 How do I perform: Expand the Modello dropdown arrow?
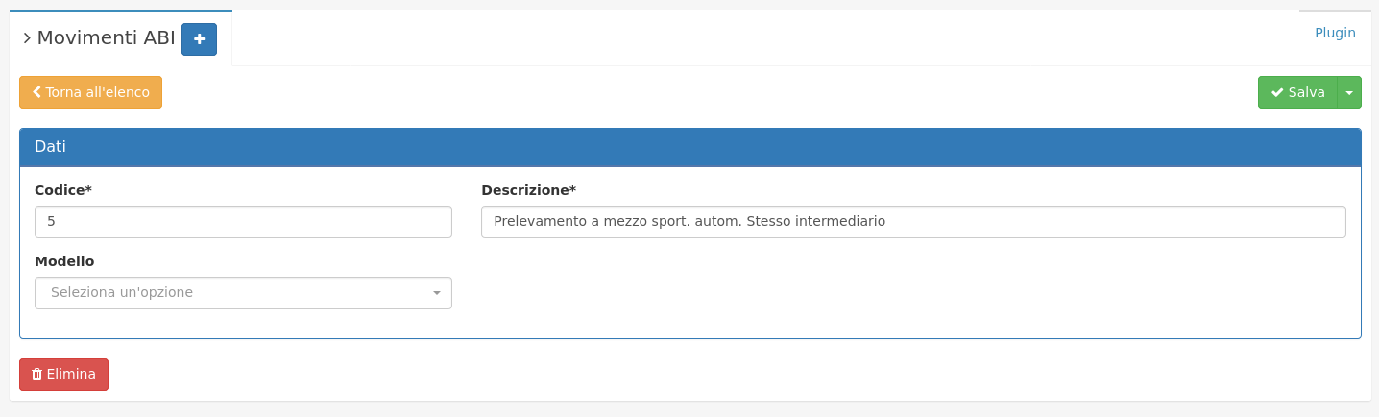(x=436, y=293)
